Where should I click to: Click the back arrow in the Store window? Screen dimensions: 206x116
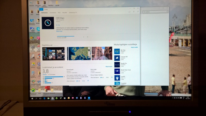coord(41,9)
